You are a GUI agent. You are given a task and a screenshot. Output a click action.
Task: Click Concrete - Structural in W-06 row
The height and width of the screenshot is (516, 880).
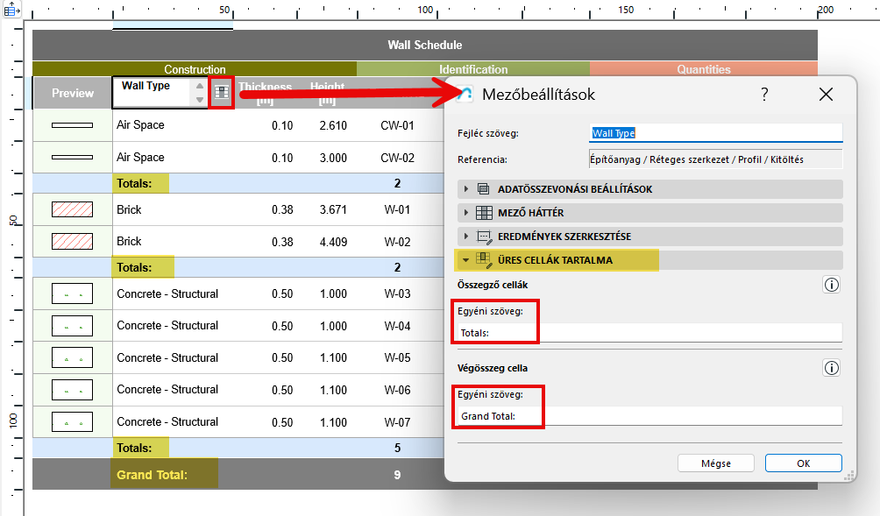tap(167, 390)
